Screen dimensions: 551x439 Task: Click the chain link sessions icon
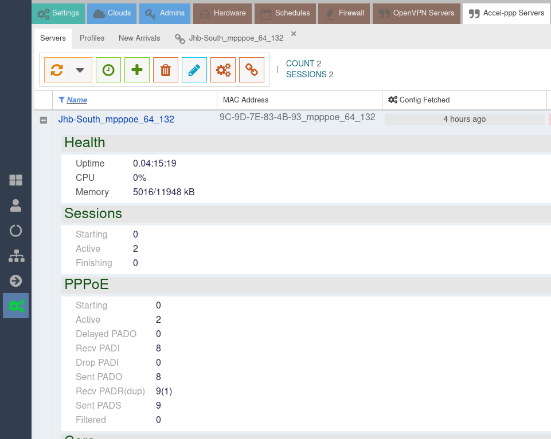click(252, 70)
